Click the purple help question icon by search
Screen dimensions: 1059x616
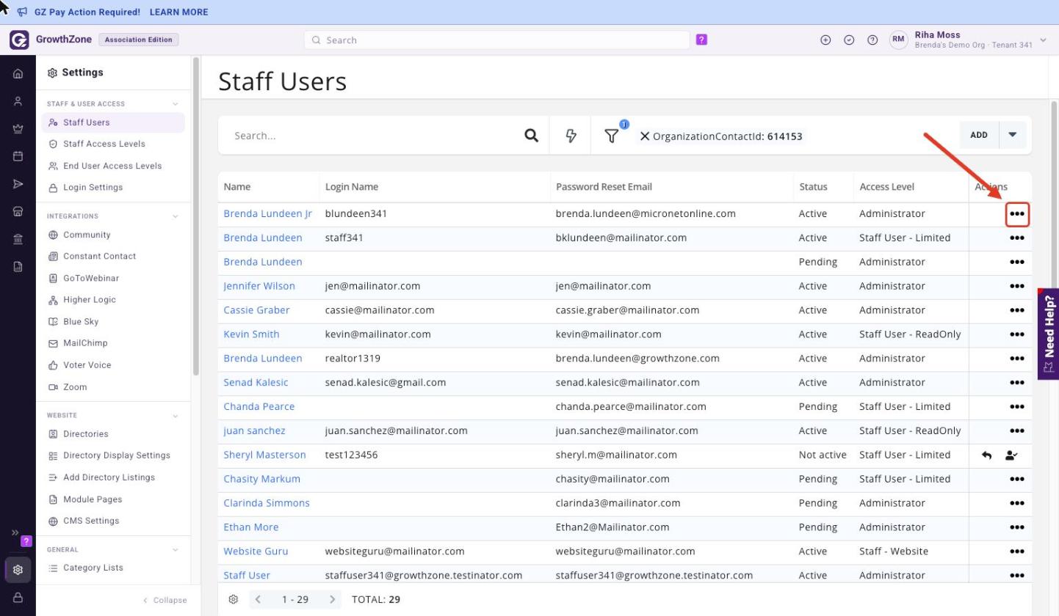click(x=701, y=40)
